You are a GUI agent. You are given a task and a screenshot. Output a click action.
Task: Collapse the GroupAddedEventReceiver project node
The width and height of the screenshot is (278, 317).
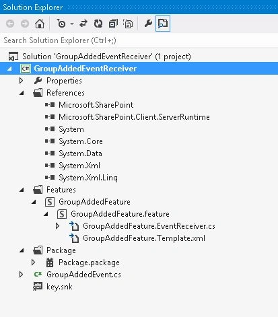9,69
